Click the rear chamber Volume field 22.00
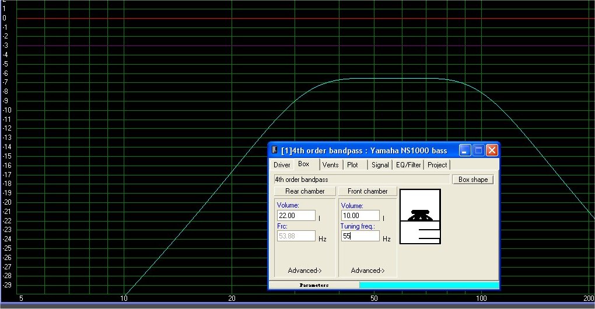Image resolution: width=595 pixels, height=309 pixels. (296, 215)
